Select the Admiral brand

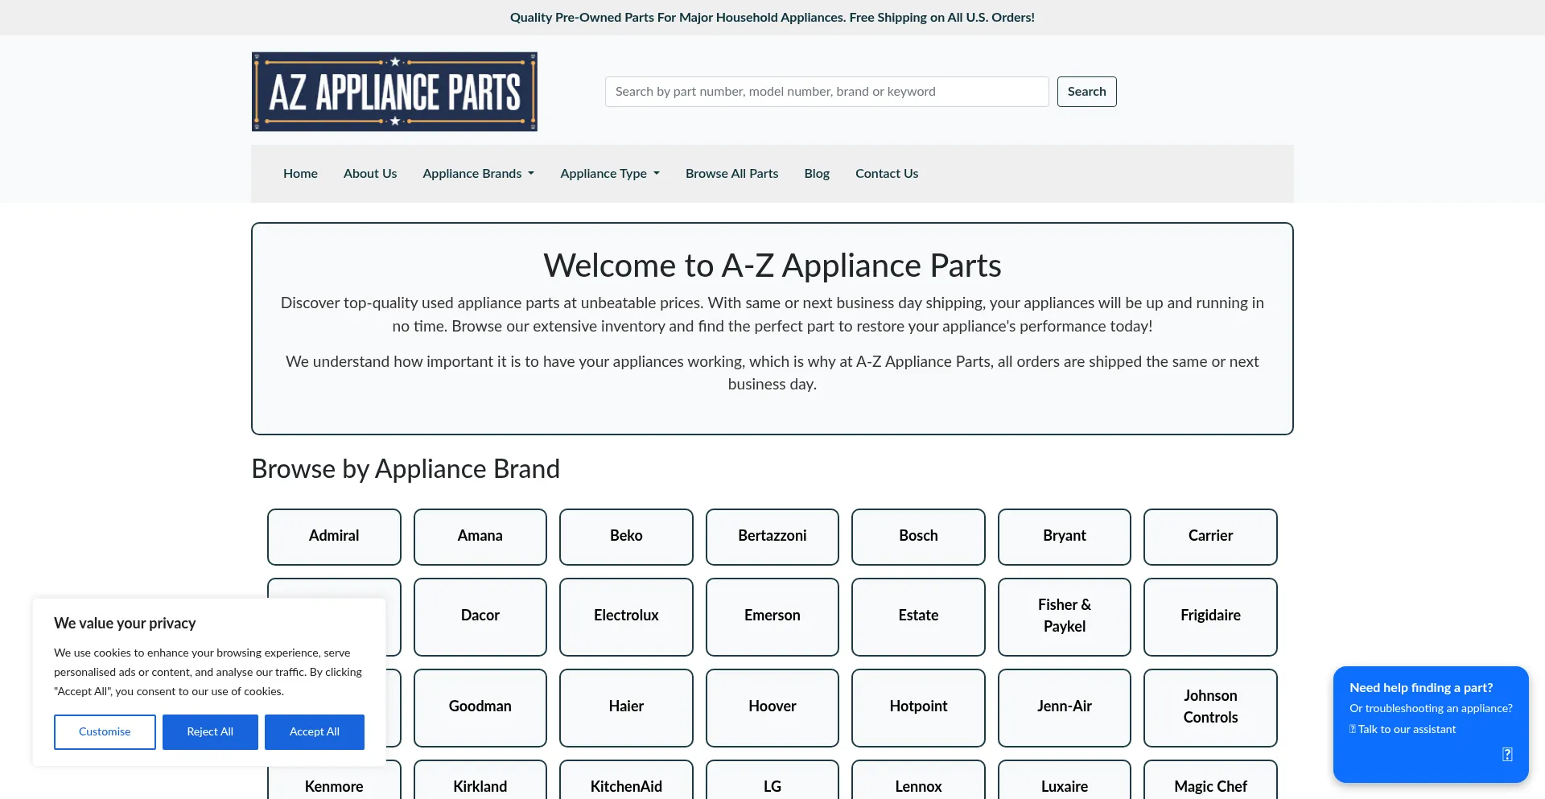click(x=334, y=537)
